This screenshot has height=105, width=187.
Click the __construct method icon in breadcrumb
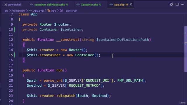tap(61, 10)
